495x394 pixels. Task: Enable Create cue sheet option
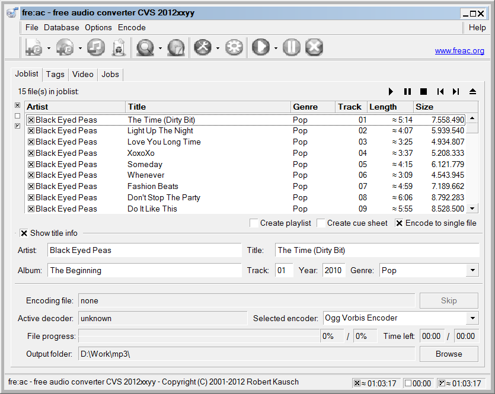click(321, 223)
